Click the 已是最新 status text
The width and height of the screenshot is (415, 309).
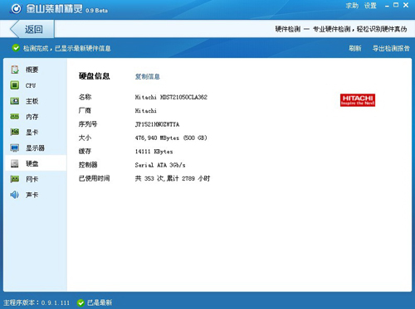[x=100, y=303]
